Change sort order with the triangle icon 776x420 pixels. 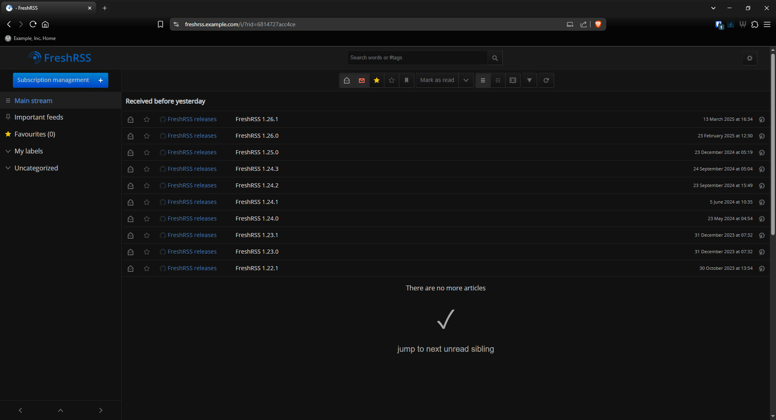tap(529, 80)
